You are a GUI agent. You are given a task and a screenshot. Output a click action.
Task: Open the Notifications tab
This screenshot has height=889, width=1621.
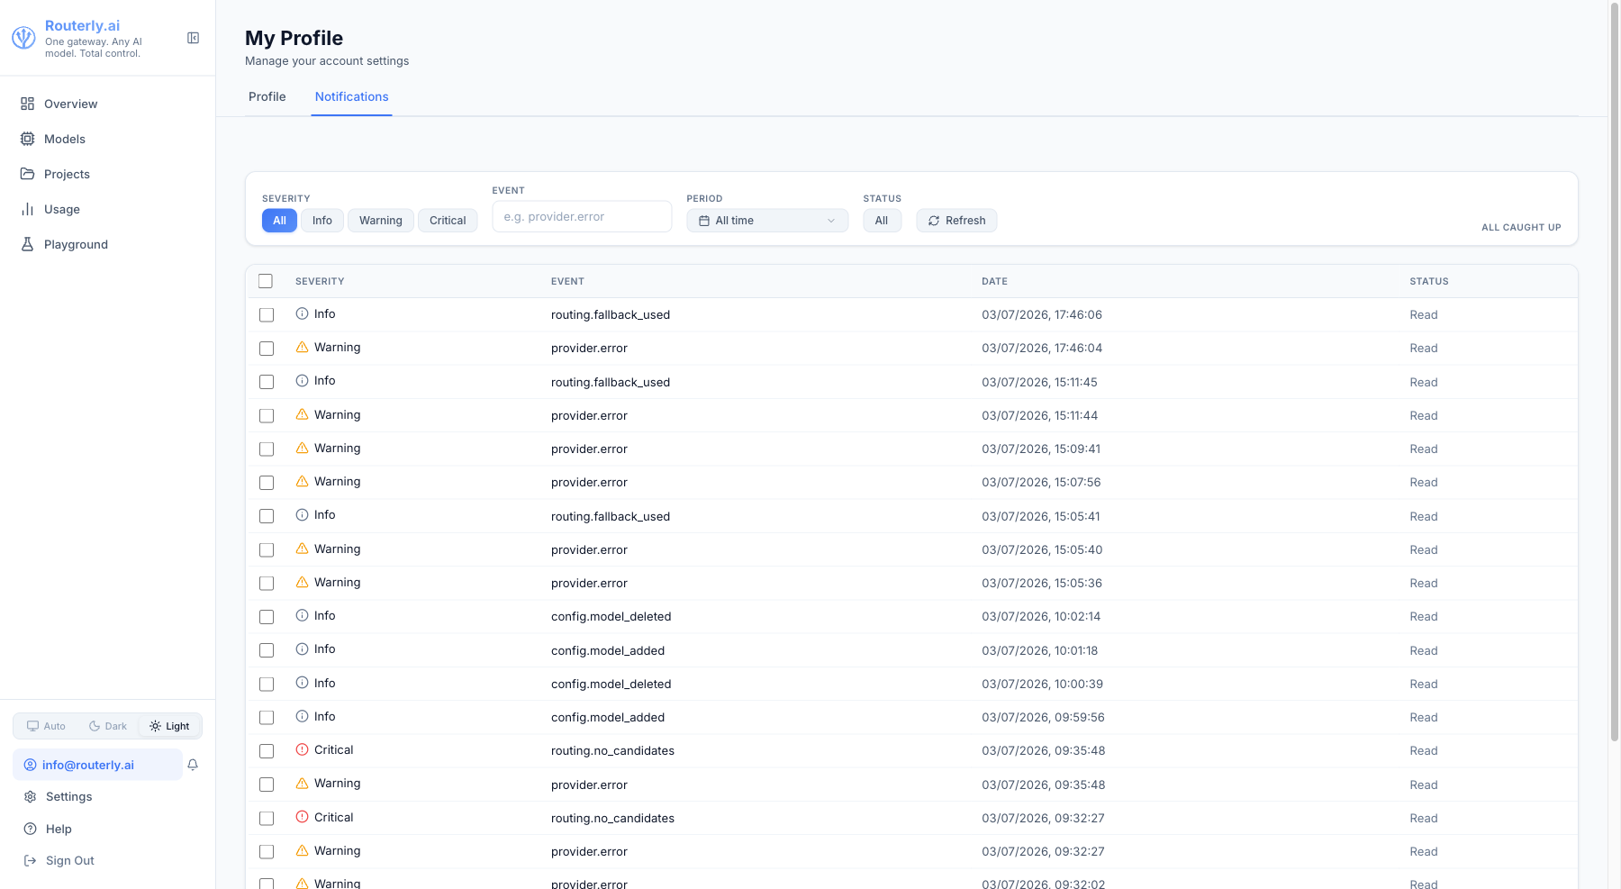352,96
